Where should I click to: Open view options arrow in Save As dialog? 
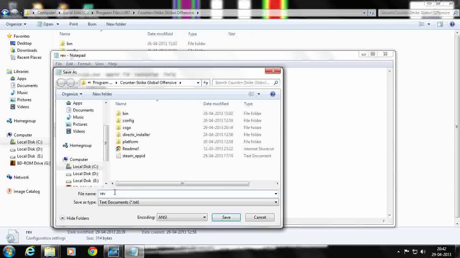pos(258,94)
